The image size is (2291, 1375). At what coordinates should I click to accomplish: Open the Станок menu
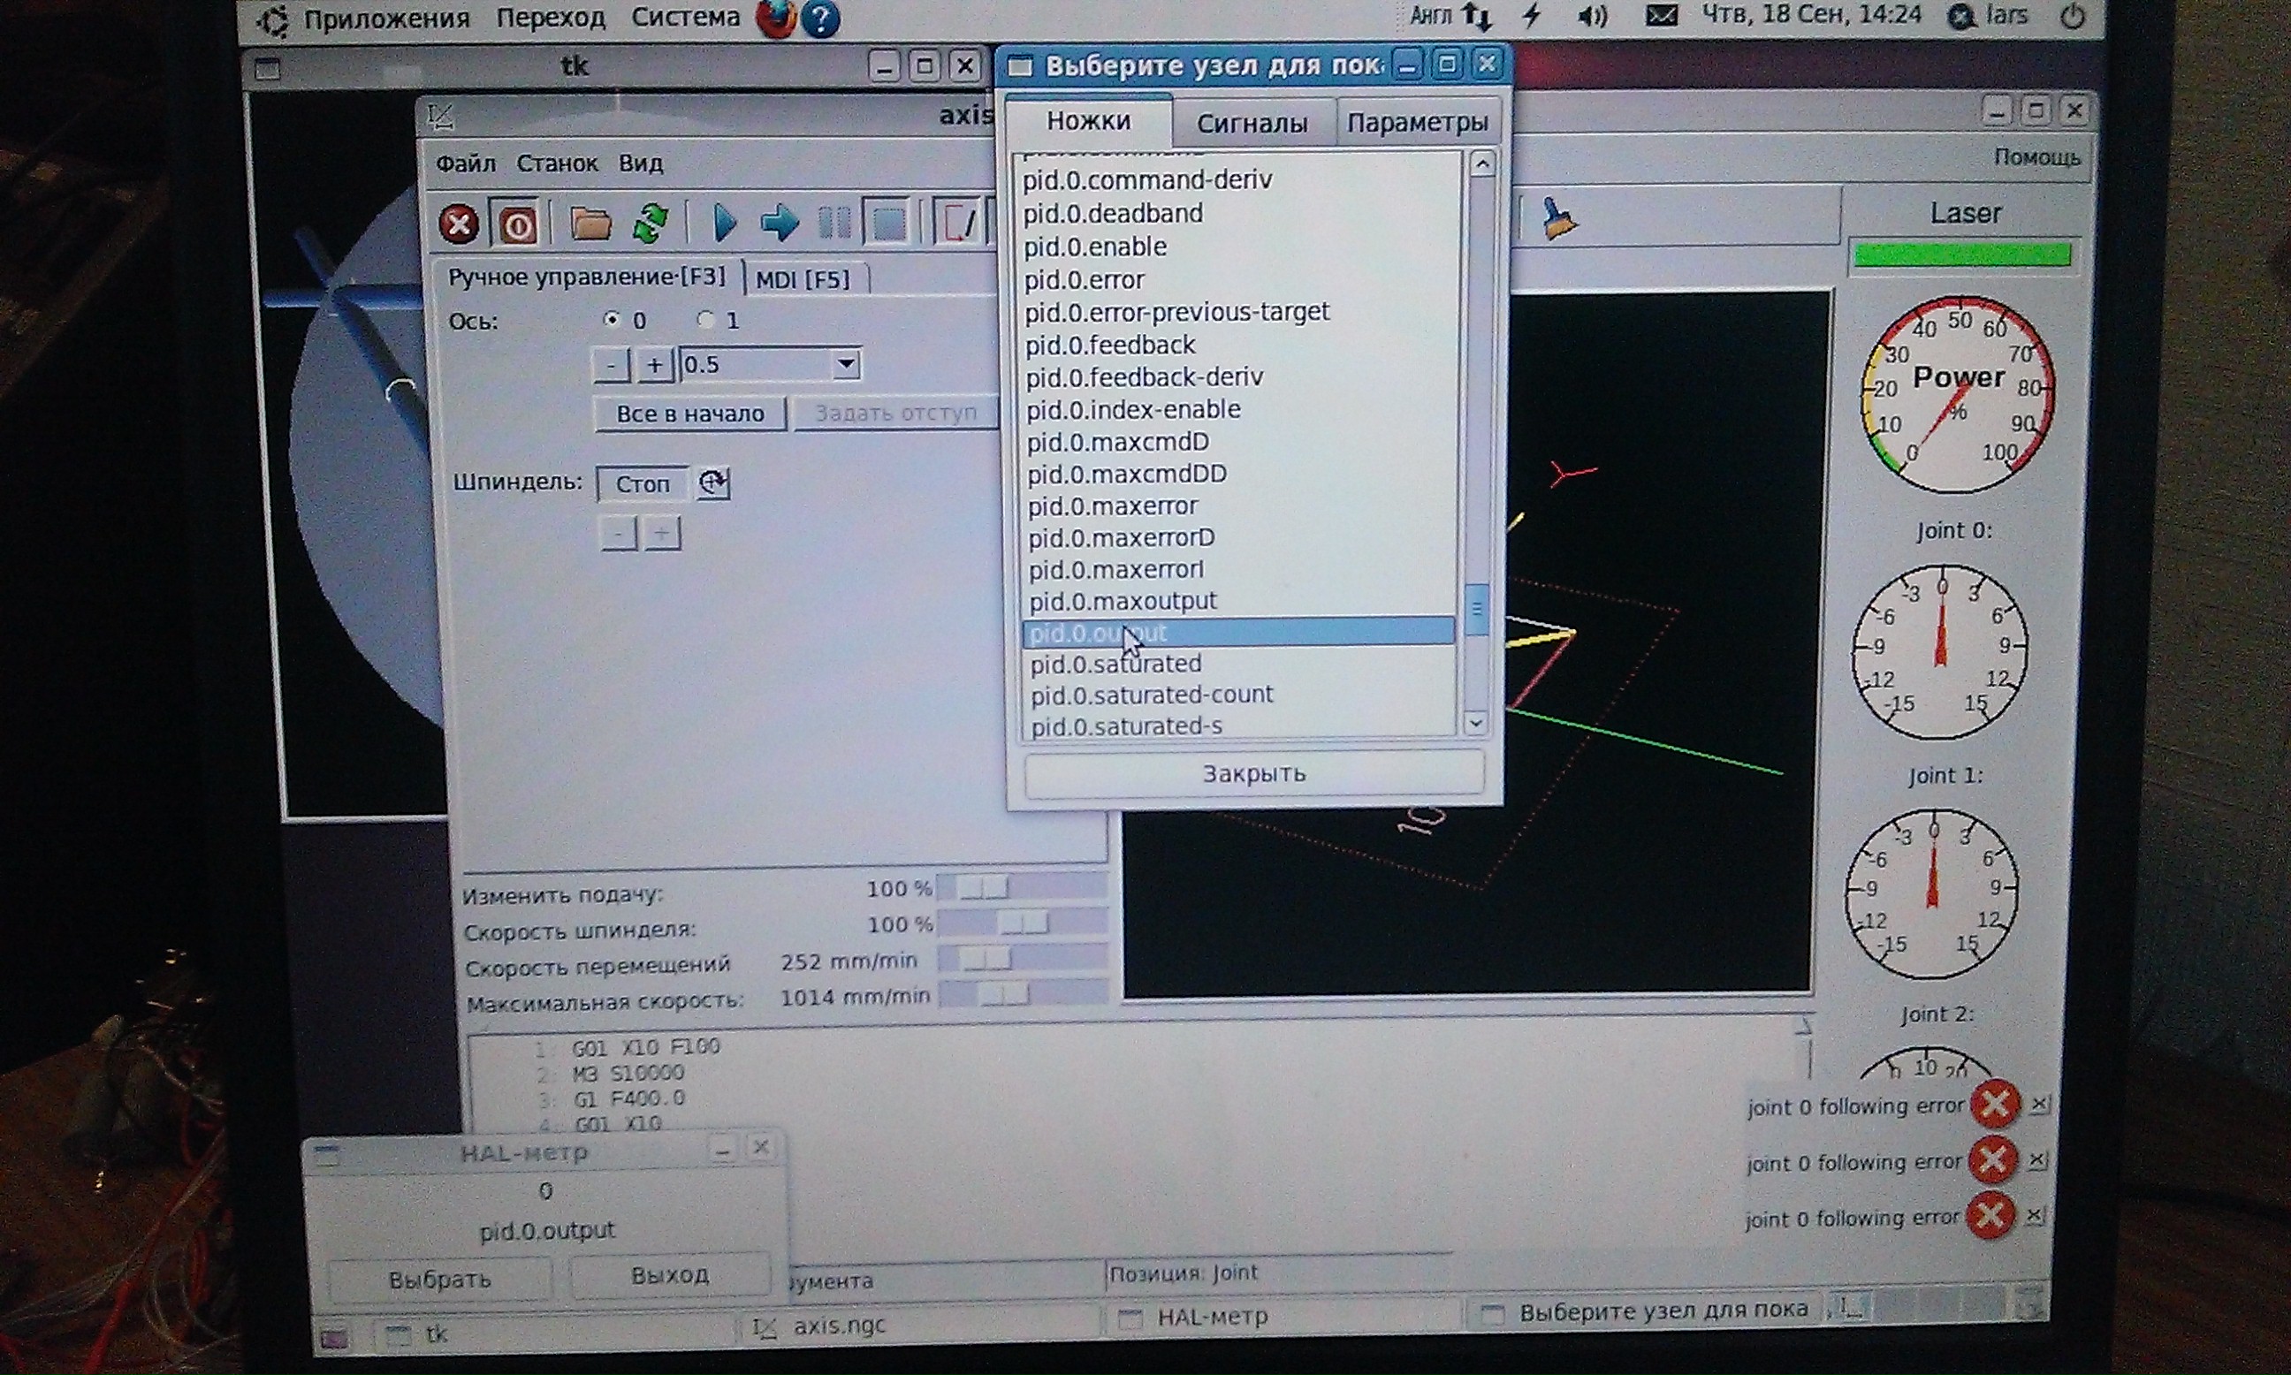click(557, 163)
